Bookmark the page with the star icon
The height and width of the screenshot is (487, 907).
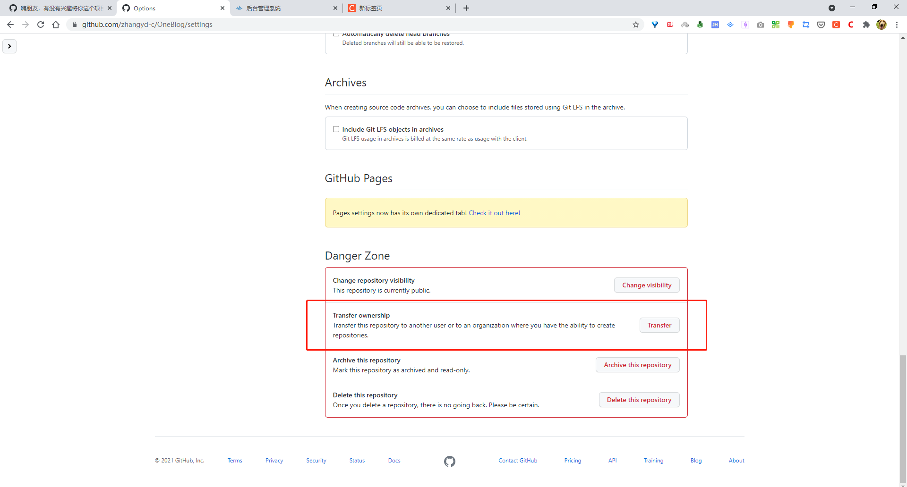point(636,24)
